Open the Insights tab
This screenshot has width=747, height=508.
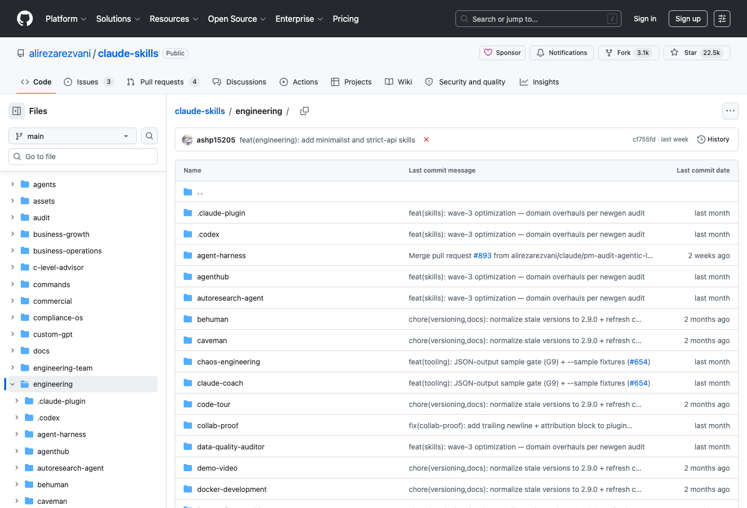click(x=539, y=82)
